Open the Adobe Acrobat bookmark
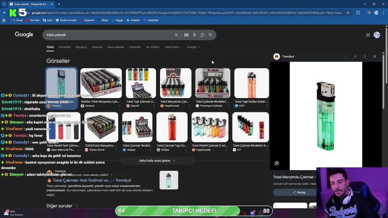388x218 pixels. pyautogui.click(x=66, y=20)
